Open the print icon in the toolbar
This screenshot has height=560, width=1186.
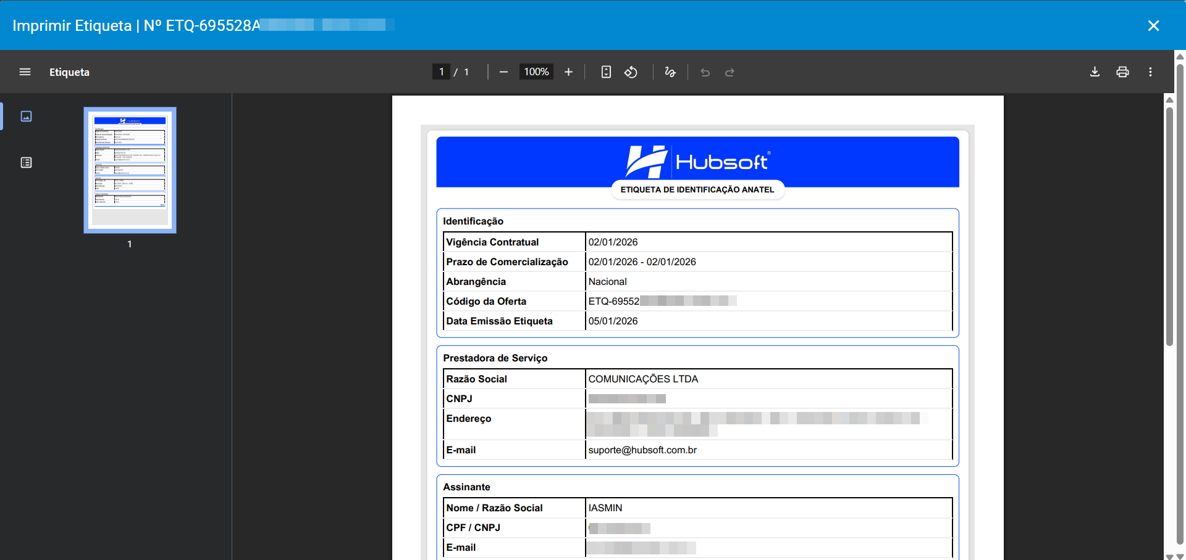coord(1122,72)
